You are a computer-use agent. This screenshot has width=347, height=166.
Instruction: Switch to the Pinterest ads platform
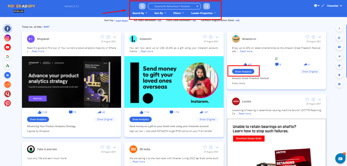point(8,103)
